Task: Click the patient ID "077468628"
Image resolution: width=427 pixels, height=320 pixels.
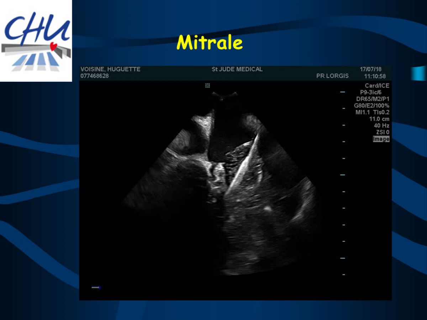Action: point(95,76)
